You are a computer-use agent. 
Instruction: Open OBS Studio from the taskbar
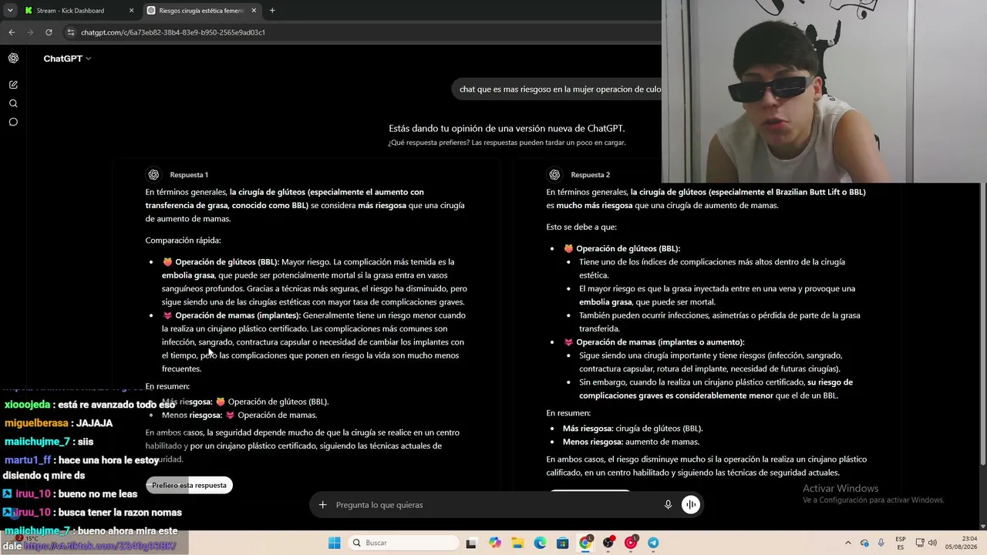click(608, 543)
